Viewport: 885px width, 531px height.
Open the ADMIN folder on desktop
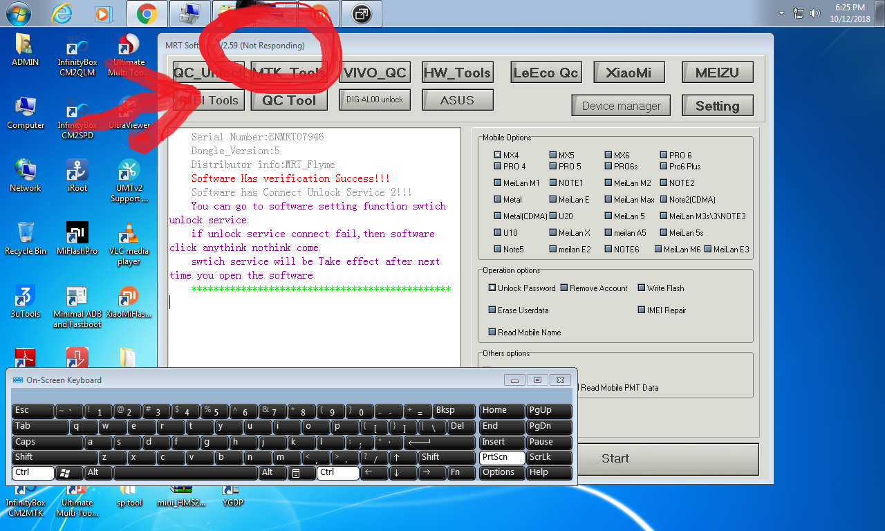coord(26,50)
